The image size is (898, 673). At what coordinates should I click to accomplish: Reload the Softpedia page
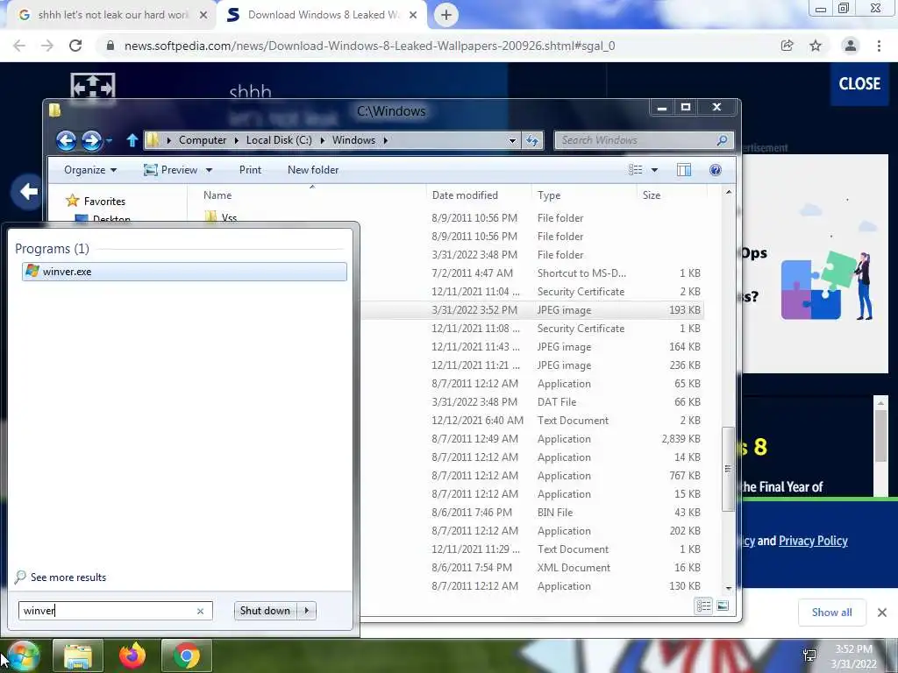[75, 46]
